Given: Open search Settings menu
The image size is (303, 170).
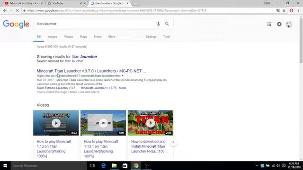Looking at the screenshot, I should click(151, 37).
